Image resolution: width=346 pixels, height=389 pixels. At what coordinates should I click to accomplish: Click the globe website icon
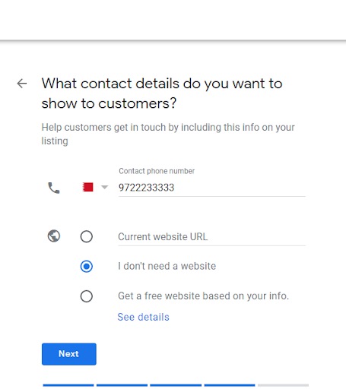click(x=54, y=236)
